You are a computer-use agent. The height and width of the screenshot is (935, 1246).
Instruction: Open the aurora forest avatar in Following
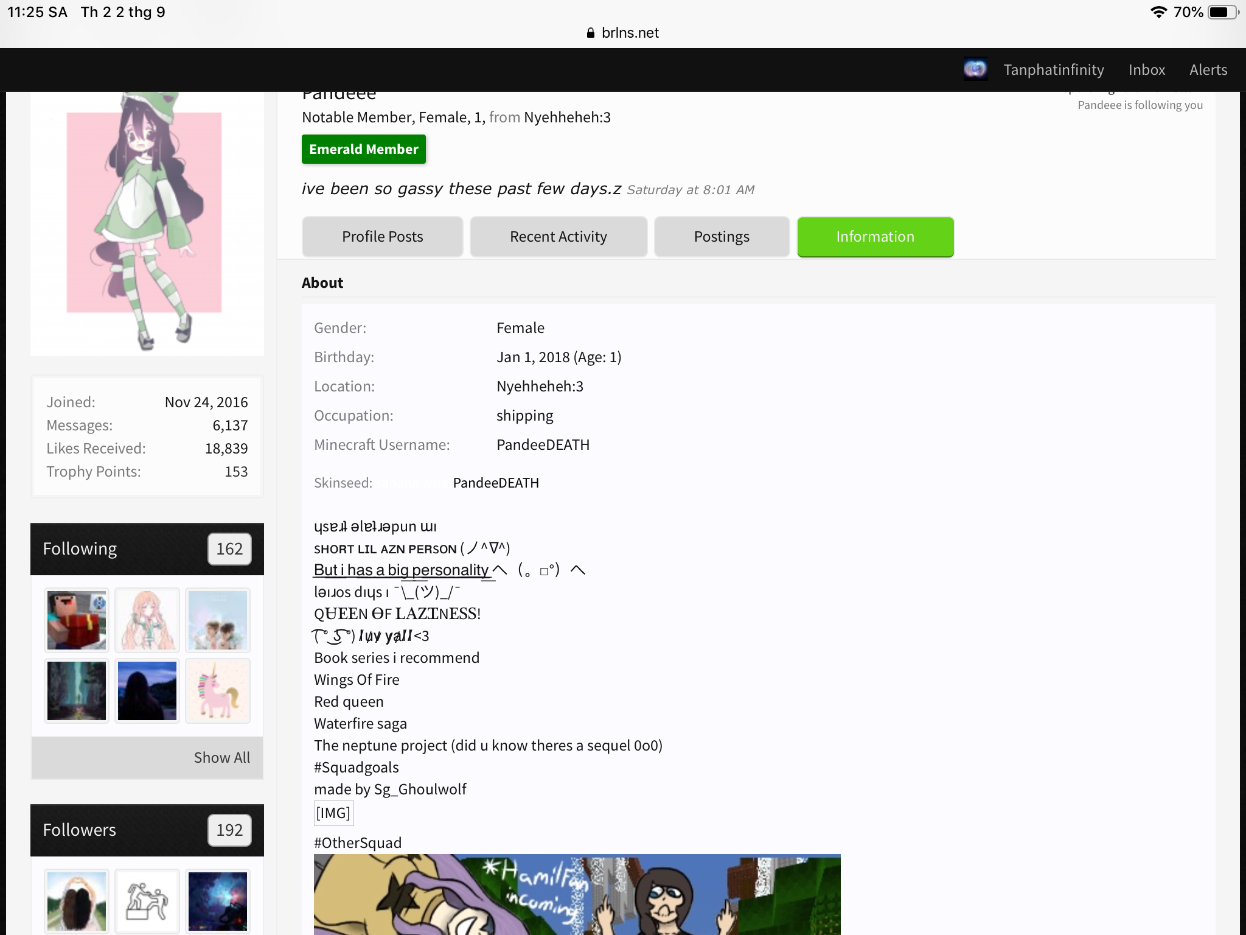[x=77, y=691]
